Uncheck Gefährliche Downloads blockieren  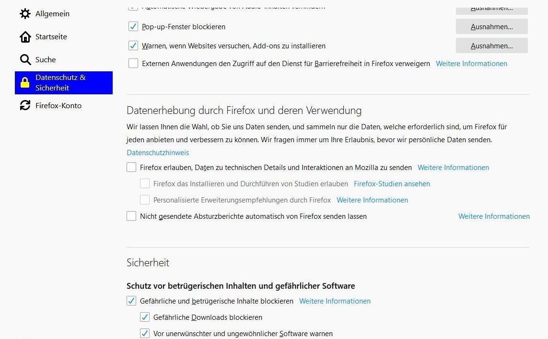[145, 317]
